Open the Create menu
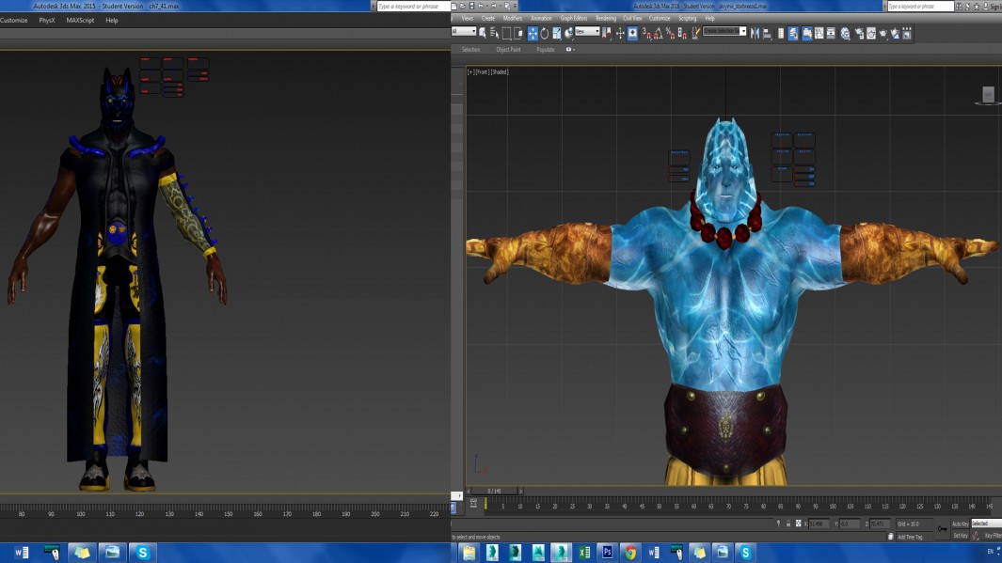Viewport: 1002px width, 563px height. [x=488, y=19]
